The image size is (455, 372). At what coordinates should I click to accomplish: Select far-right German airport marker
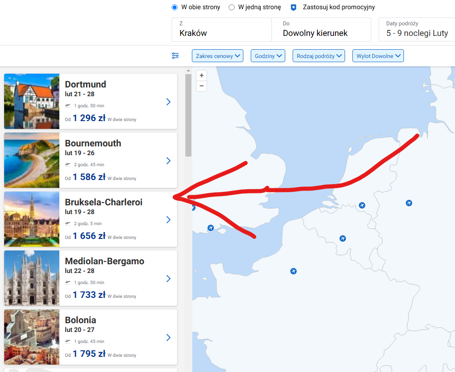(409, 203)
